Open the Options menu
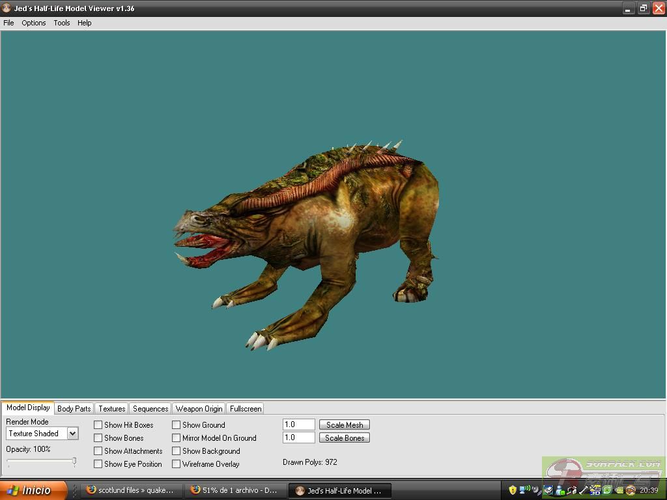This screenshot has width=667, height=500. 34,23
